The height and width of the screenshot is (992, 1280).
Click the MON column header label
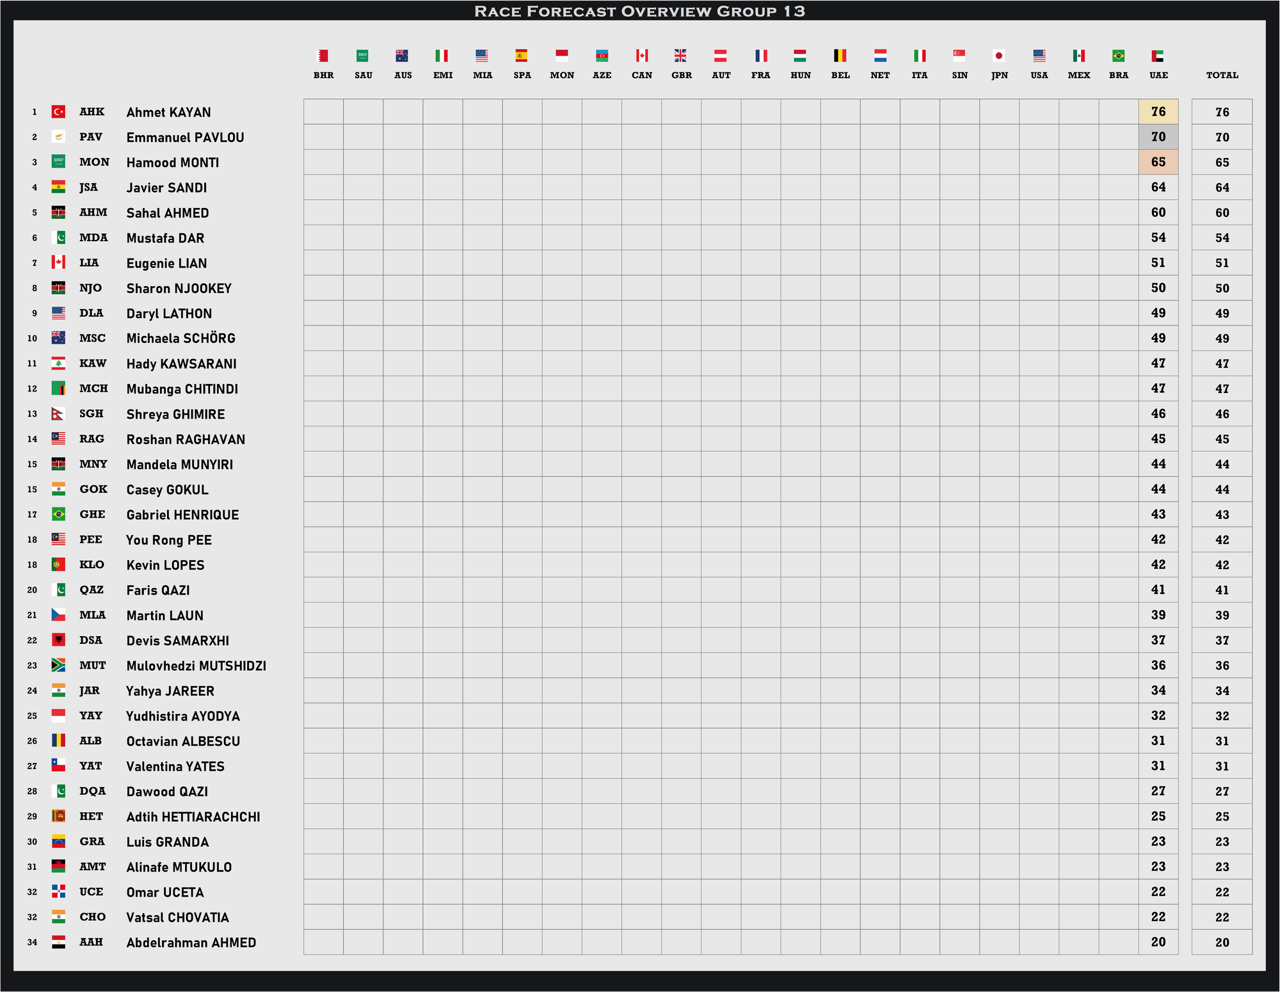562,75
